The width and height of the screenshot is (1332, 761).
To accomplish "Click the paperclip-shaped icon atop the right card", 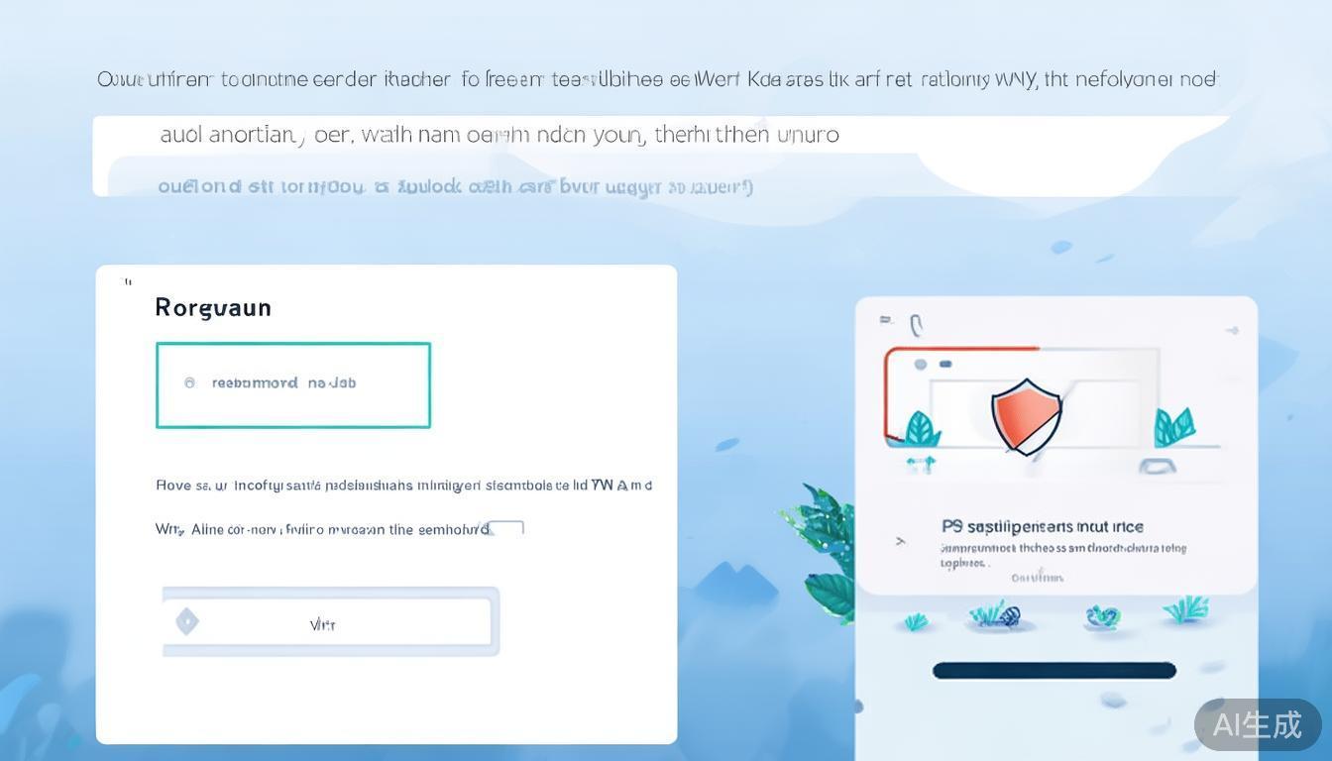I will coord(917,325).
